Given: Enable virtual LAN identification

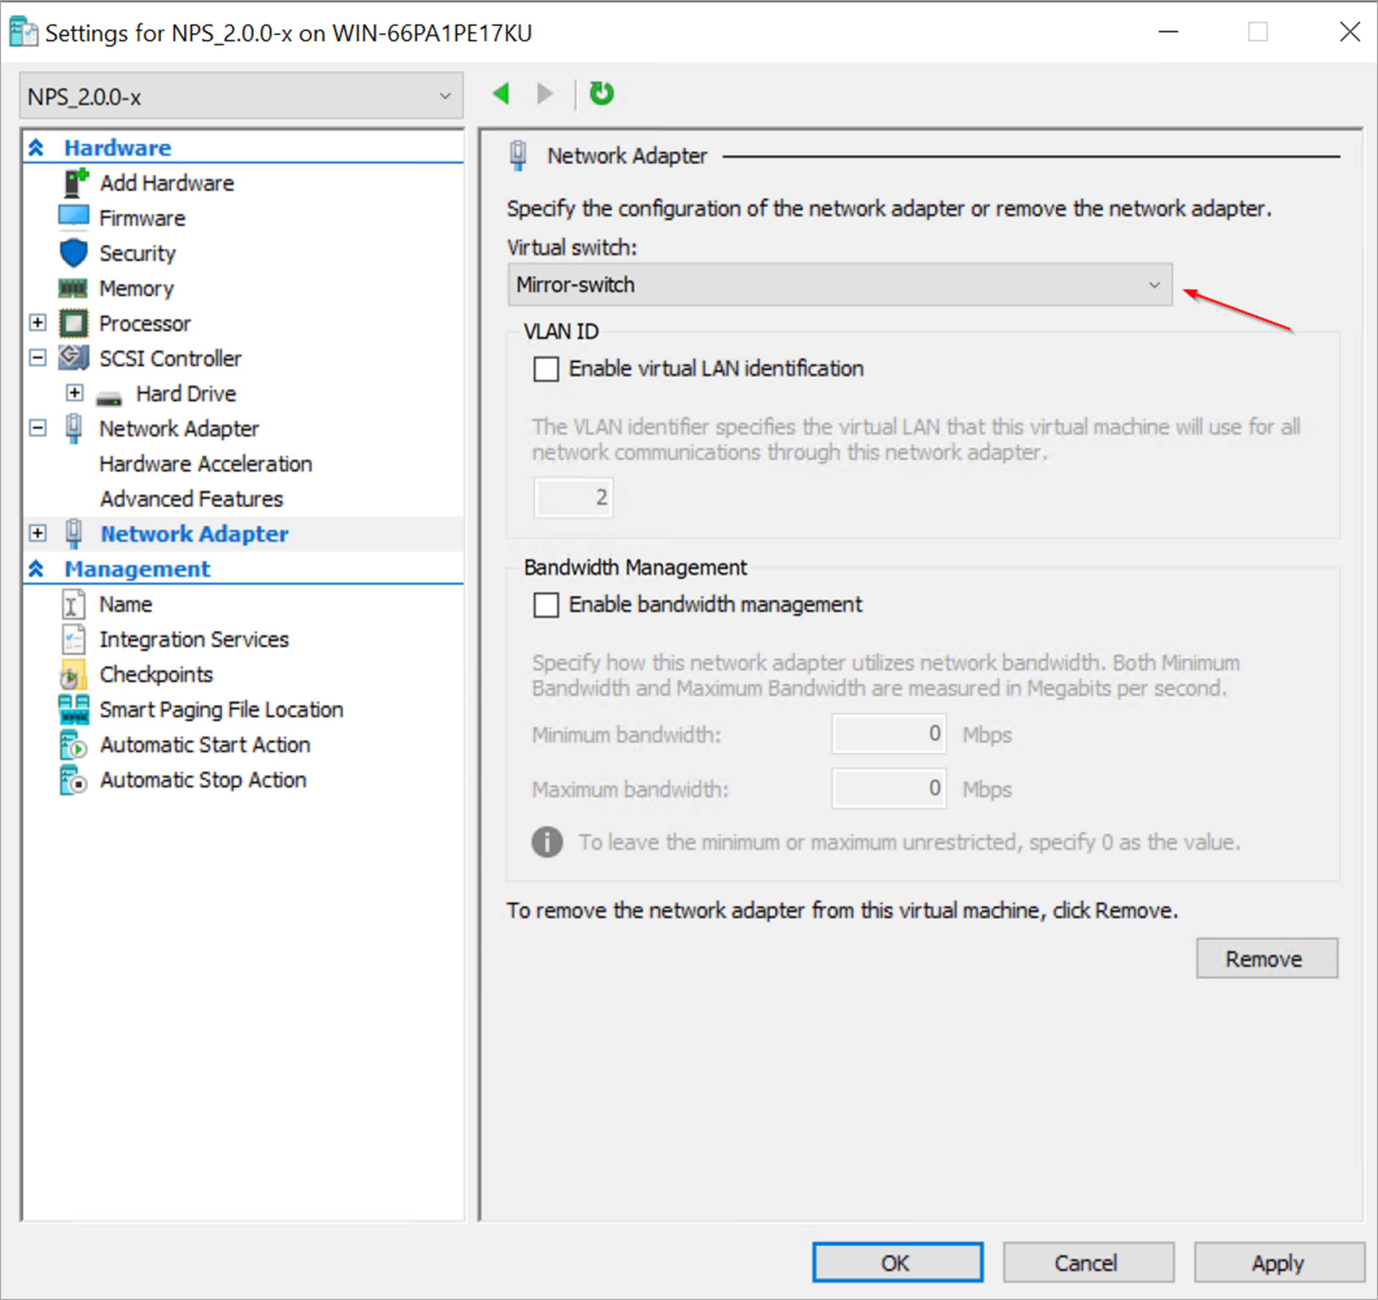Looking at the screenshot, I should 546,369.
